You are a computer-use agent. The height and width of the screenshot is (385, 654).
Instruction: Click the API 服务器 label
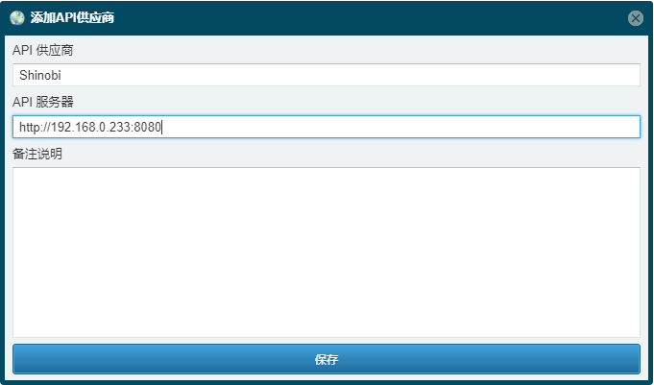(43, 102)
